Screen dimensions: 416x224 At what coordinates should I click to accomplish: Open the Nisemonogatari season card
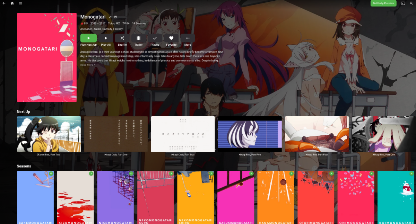(115, 197)
